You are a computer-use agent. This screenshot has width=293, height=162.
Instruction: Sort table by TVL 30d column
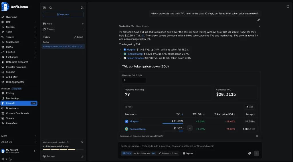[x=199, y=114]
